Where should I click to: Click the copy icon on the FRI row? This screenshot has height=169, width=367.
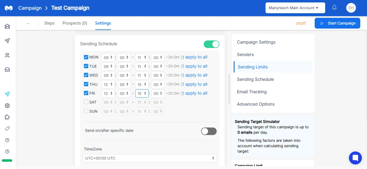(x=182, y=93)
